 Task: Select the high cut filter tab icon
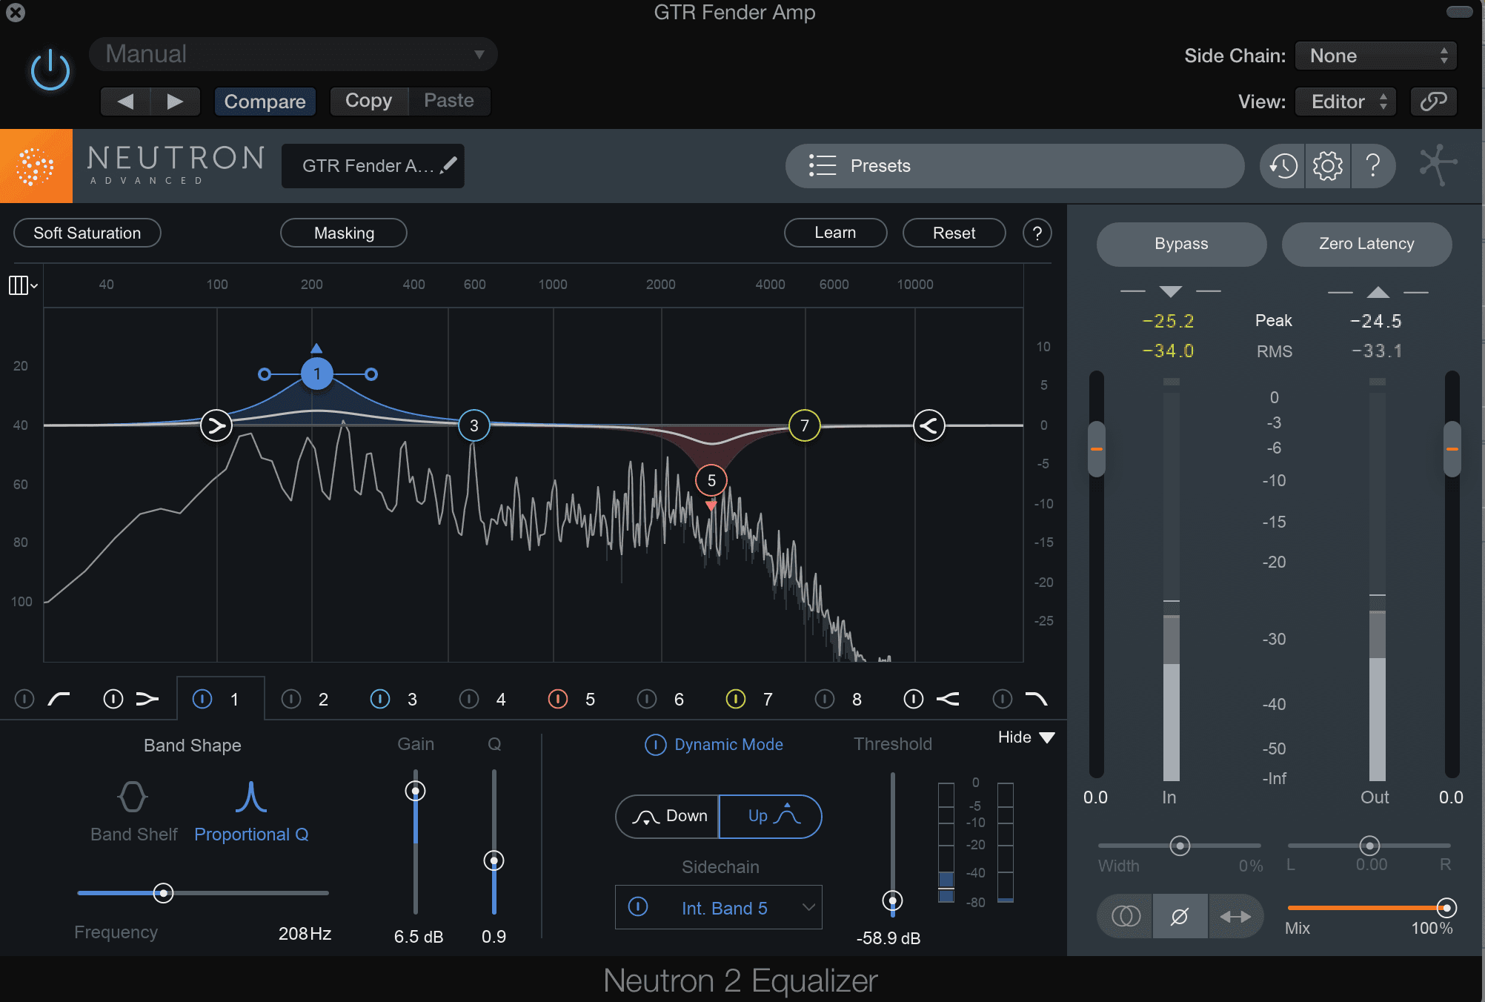click(x=1036, y=699)
